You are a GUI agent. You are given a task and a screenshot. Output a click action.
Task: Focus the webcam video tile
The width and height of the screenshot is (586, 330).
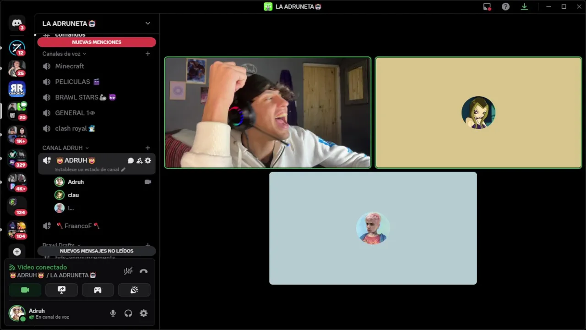pos(268,112)
